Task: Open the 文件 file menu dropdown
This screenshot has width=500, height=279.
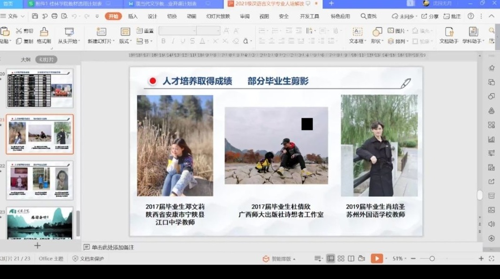Action: 13,16
